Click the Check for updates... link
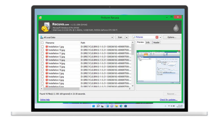Image resolution: width=218 pixels, height=121 pixels. [168, 100]
